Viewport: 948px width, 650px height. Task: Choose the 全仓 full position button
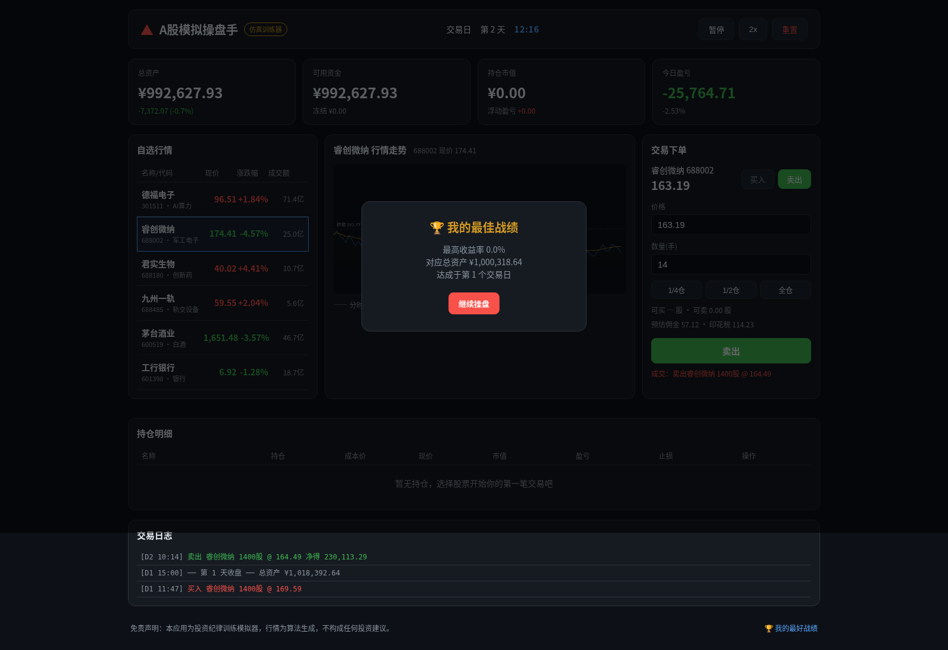(786, 290)
